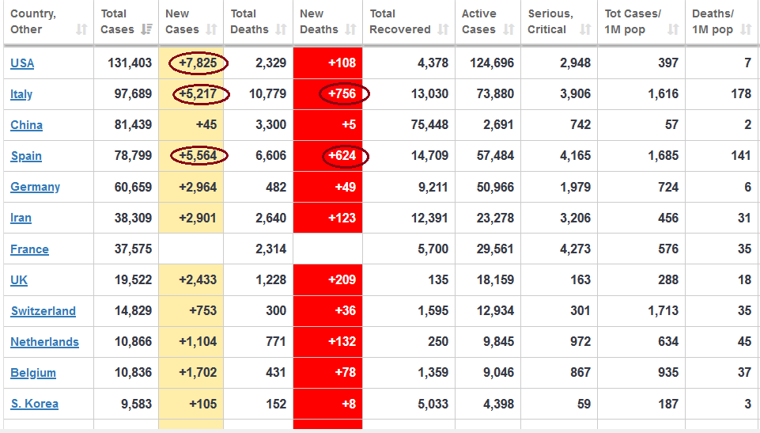Select Netherlands new deaths +132
This screenshot has height=433, width=760.
(x=342, y=342)
